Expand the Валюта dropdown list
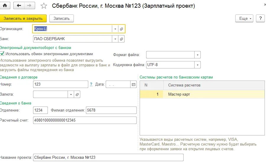266x162 pixels. (x=71, y=94)
